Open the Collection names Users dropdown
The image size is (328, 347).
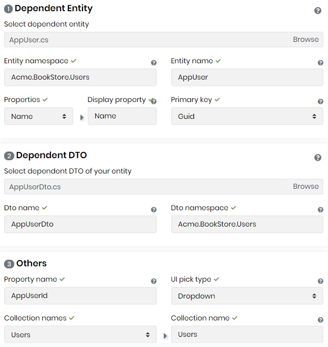click(x=80, y=335)
